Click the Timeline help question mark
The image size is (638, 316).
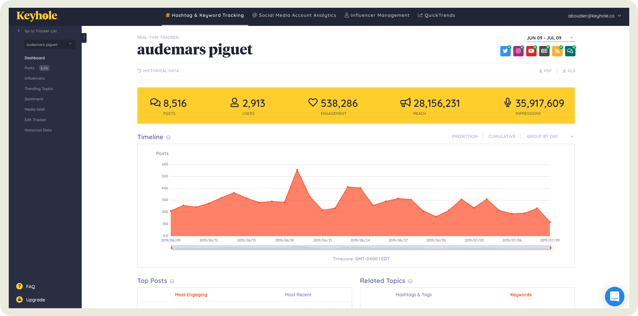[x=168, y=138]
